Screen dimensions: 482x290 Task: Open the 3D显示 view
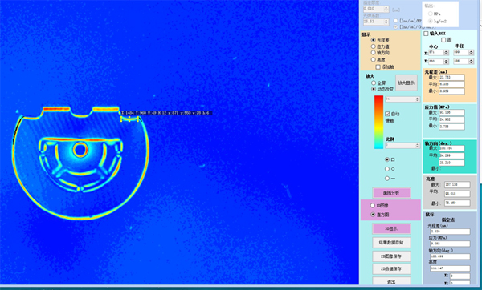(391, 228)
